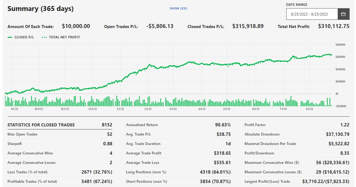Toggle the CLOSED P/L legend label
This screenshot has width=356, height=187.
point(24,37)
